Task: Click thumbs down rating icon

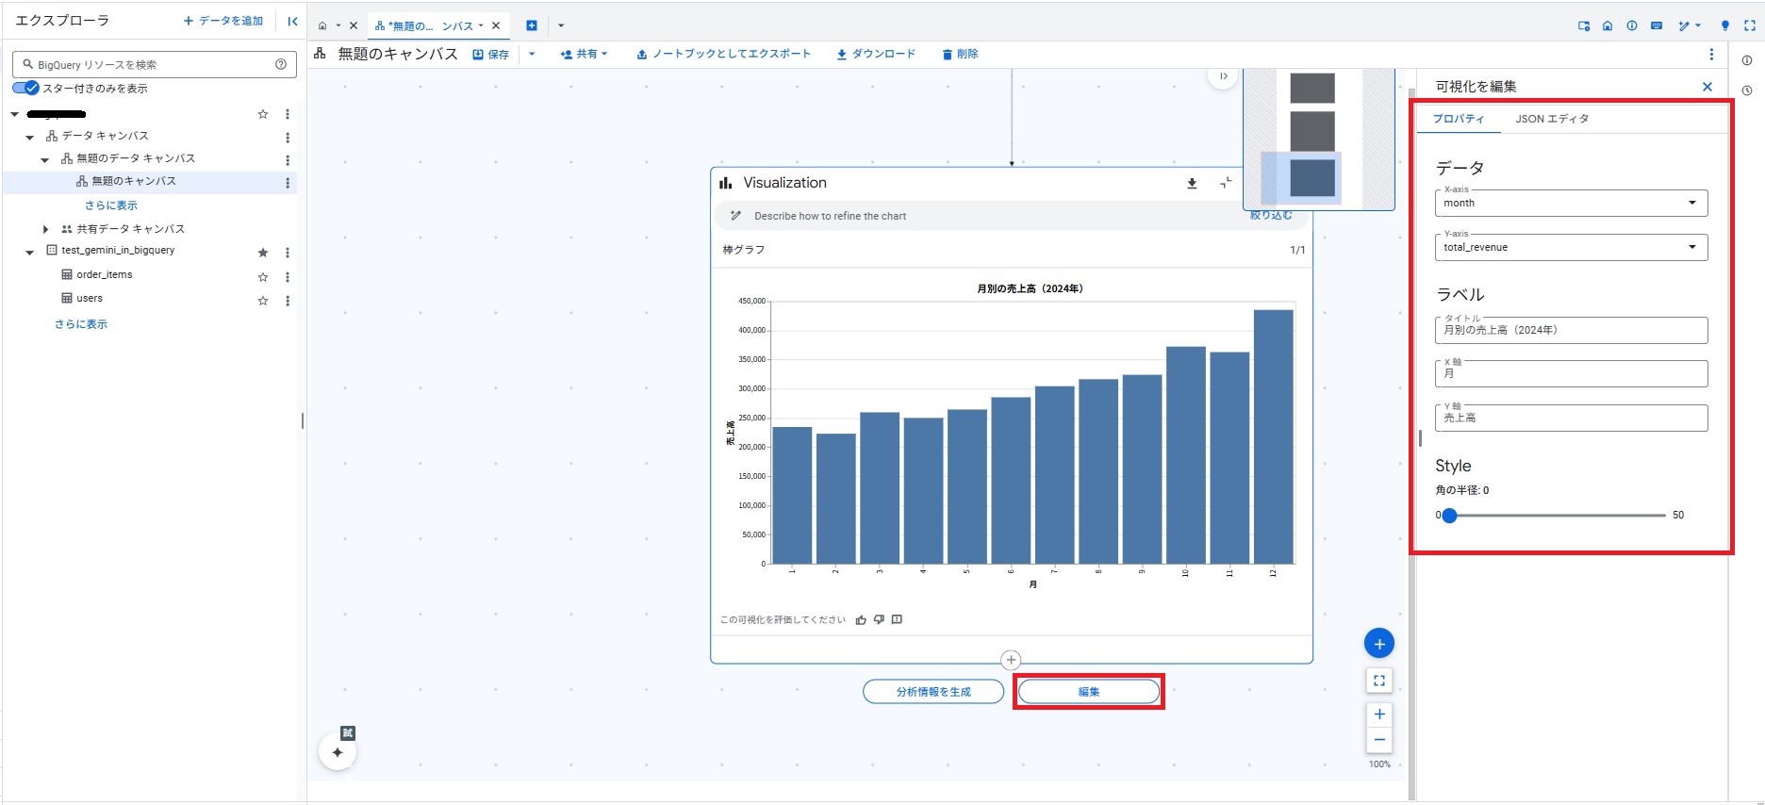Action: pos(879,620)
